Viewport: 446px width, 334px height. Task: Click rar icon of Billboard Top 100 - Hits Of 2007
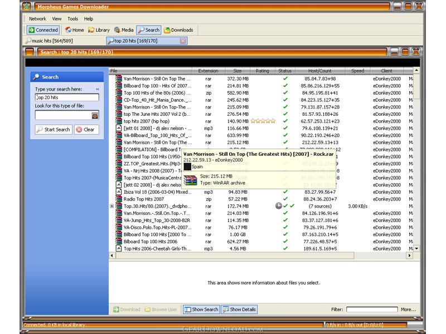pyautogui.click(x=119, y=86)
